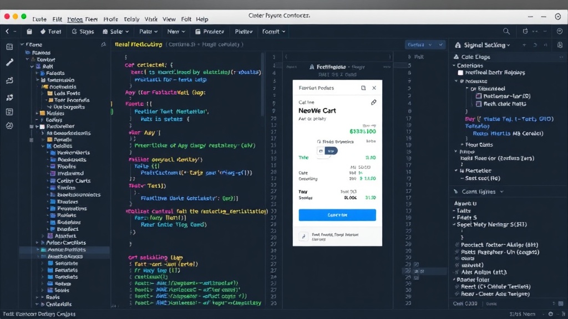This screenshot has width=568, height=319.
Task: Open the Folt menu
Action: point(186,19)
